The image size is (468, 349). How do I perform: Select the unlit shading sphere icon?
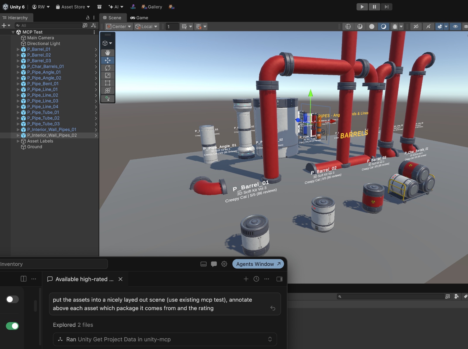tap(372, 27)
